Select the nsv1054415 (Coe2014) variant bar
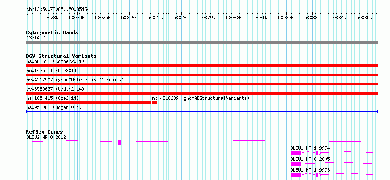Screen dimensions: 390x180 tap(88, 102)
